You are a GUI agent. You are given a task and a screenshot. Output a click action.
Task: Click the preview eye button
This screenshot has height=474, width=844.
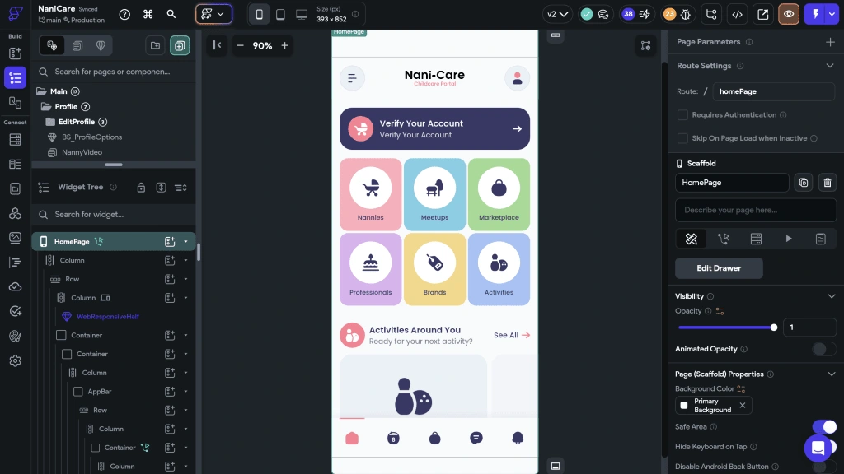pyautogui.click(x=789, y=15)
